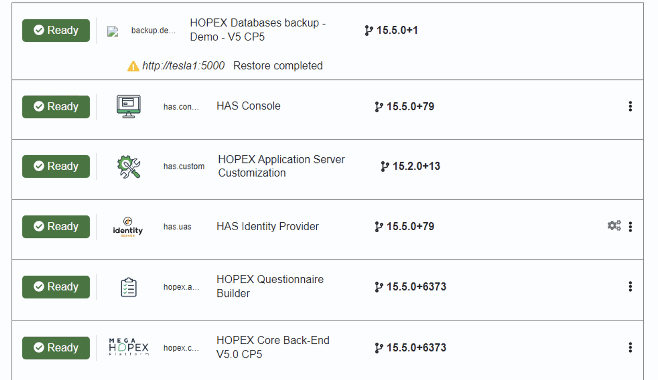
Task: Click the Questionnaire Builder clipboard icon
Action: (x=129, y=287)
